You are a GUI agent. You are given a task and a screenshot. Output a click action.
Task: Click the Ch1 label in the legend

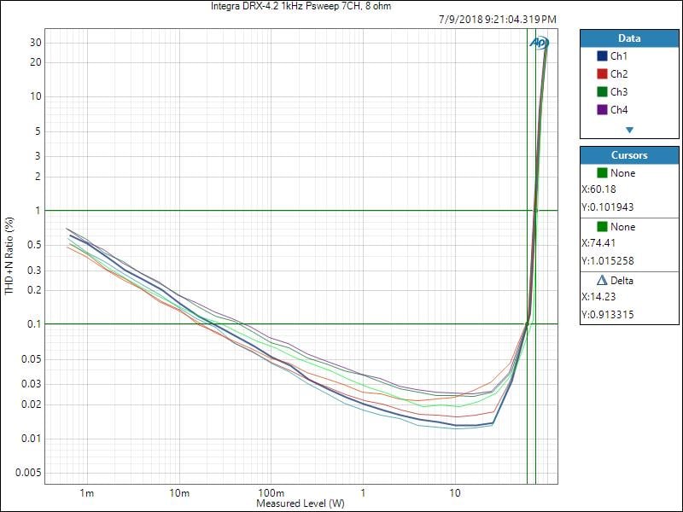tap(619, 55)
